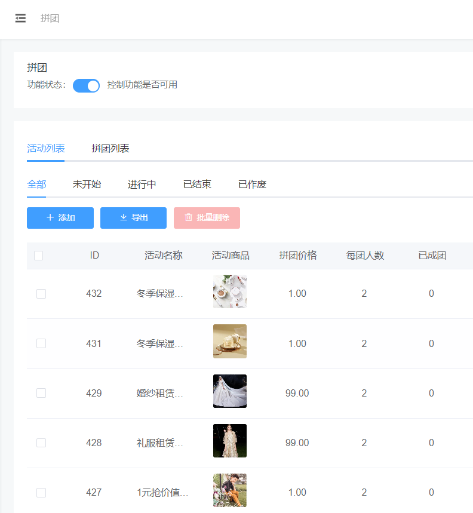This screenshot has height=513, width=473.
Task: Click the 导出 button
Action: click(133, 217)
